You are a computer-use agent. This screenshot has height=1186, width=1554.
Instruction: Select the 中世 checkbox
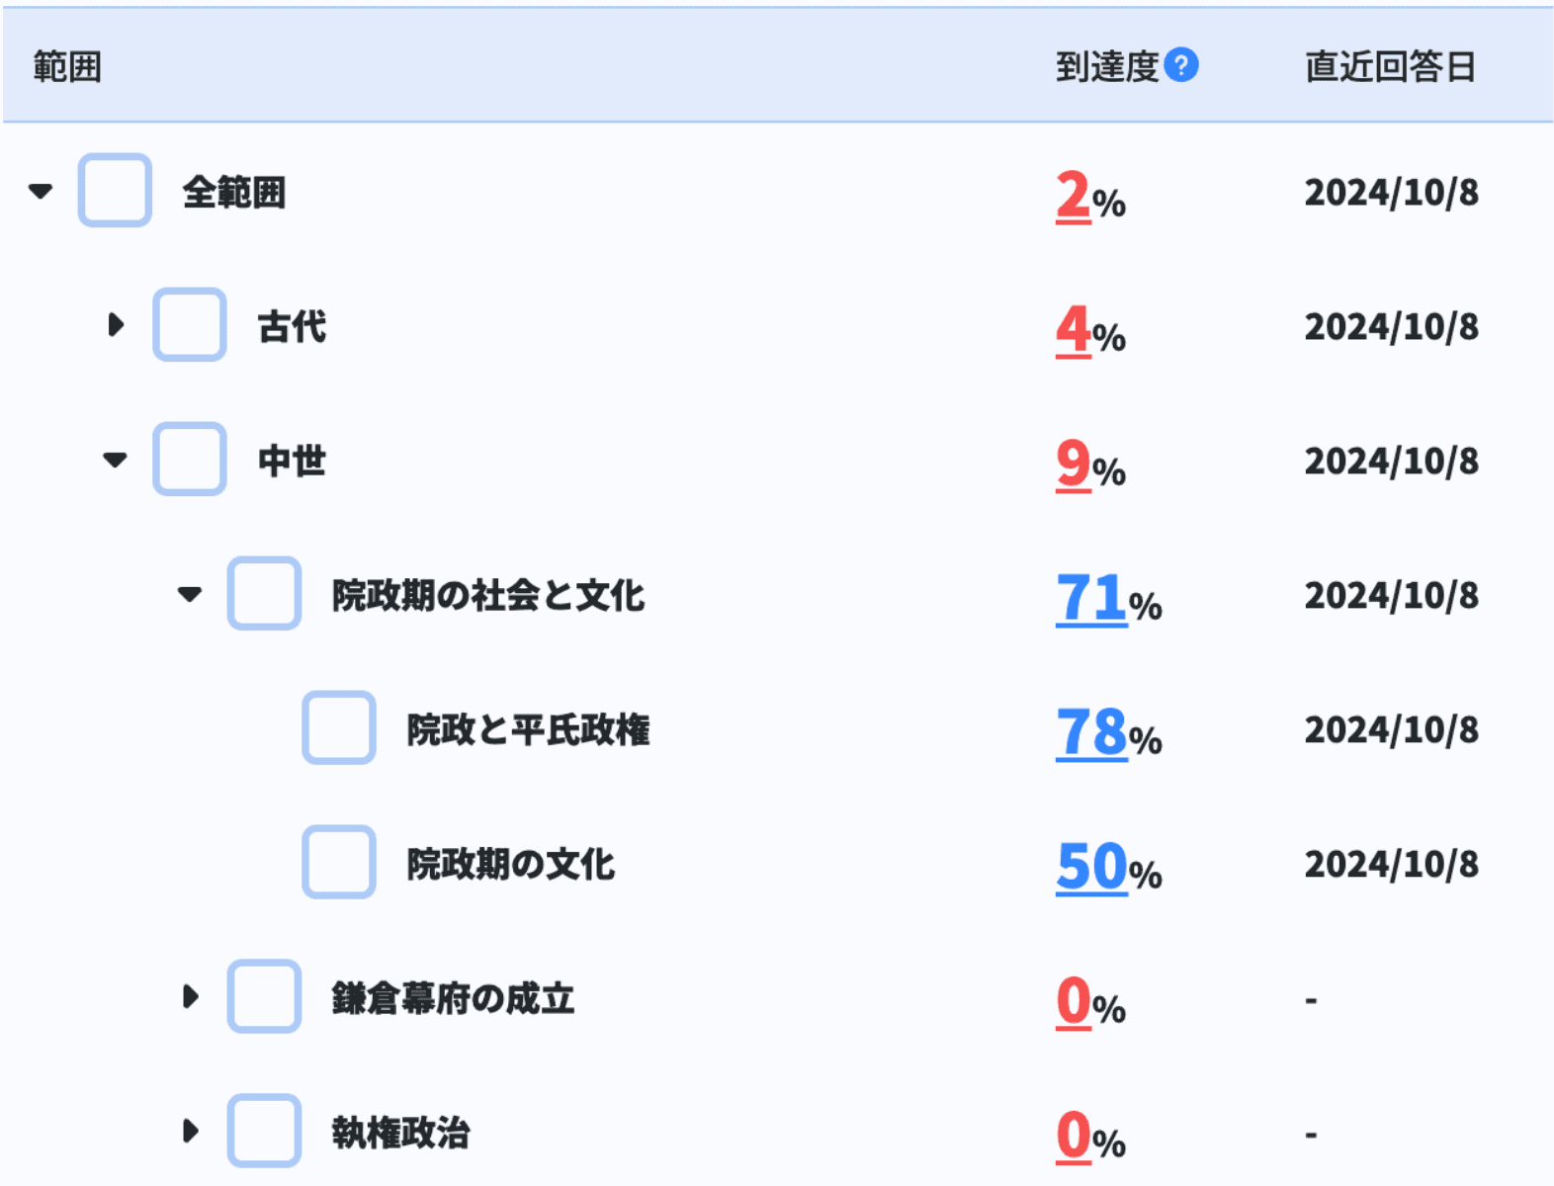tap(188, 461)
